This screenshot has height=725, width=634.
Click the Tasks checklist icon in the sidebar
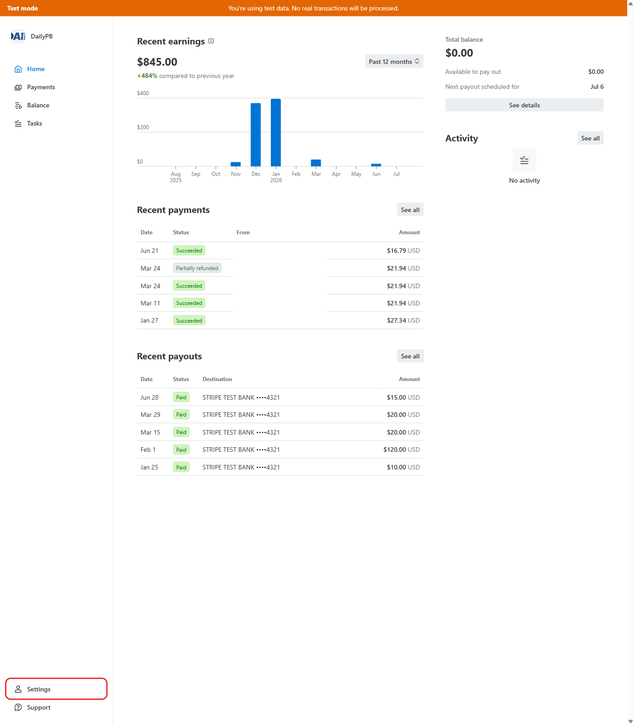coord(18,123)
